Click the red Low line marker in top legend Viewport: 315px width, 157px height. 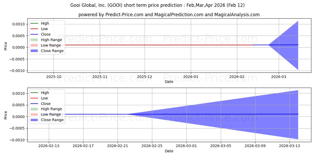(x=34, y=29)
